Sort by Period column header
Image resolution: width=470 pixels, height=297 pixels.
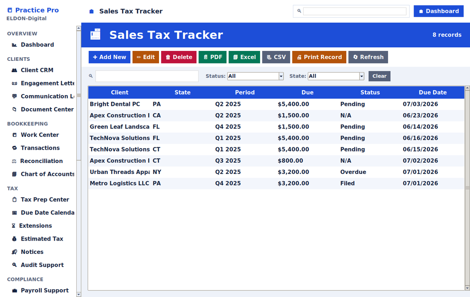pos(245,92)
